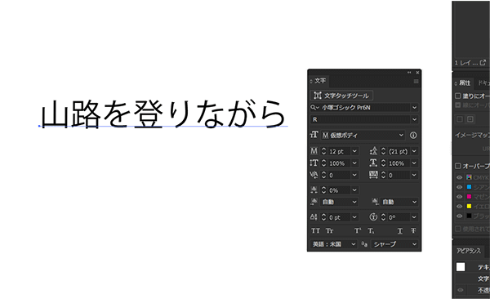Open the 英語：米国 language dropdown

click(x=334, y=244)
